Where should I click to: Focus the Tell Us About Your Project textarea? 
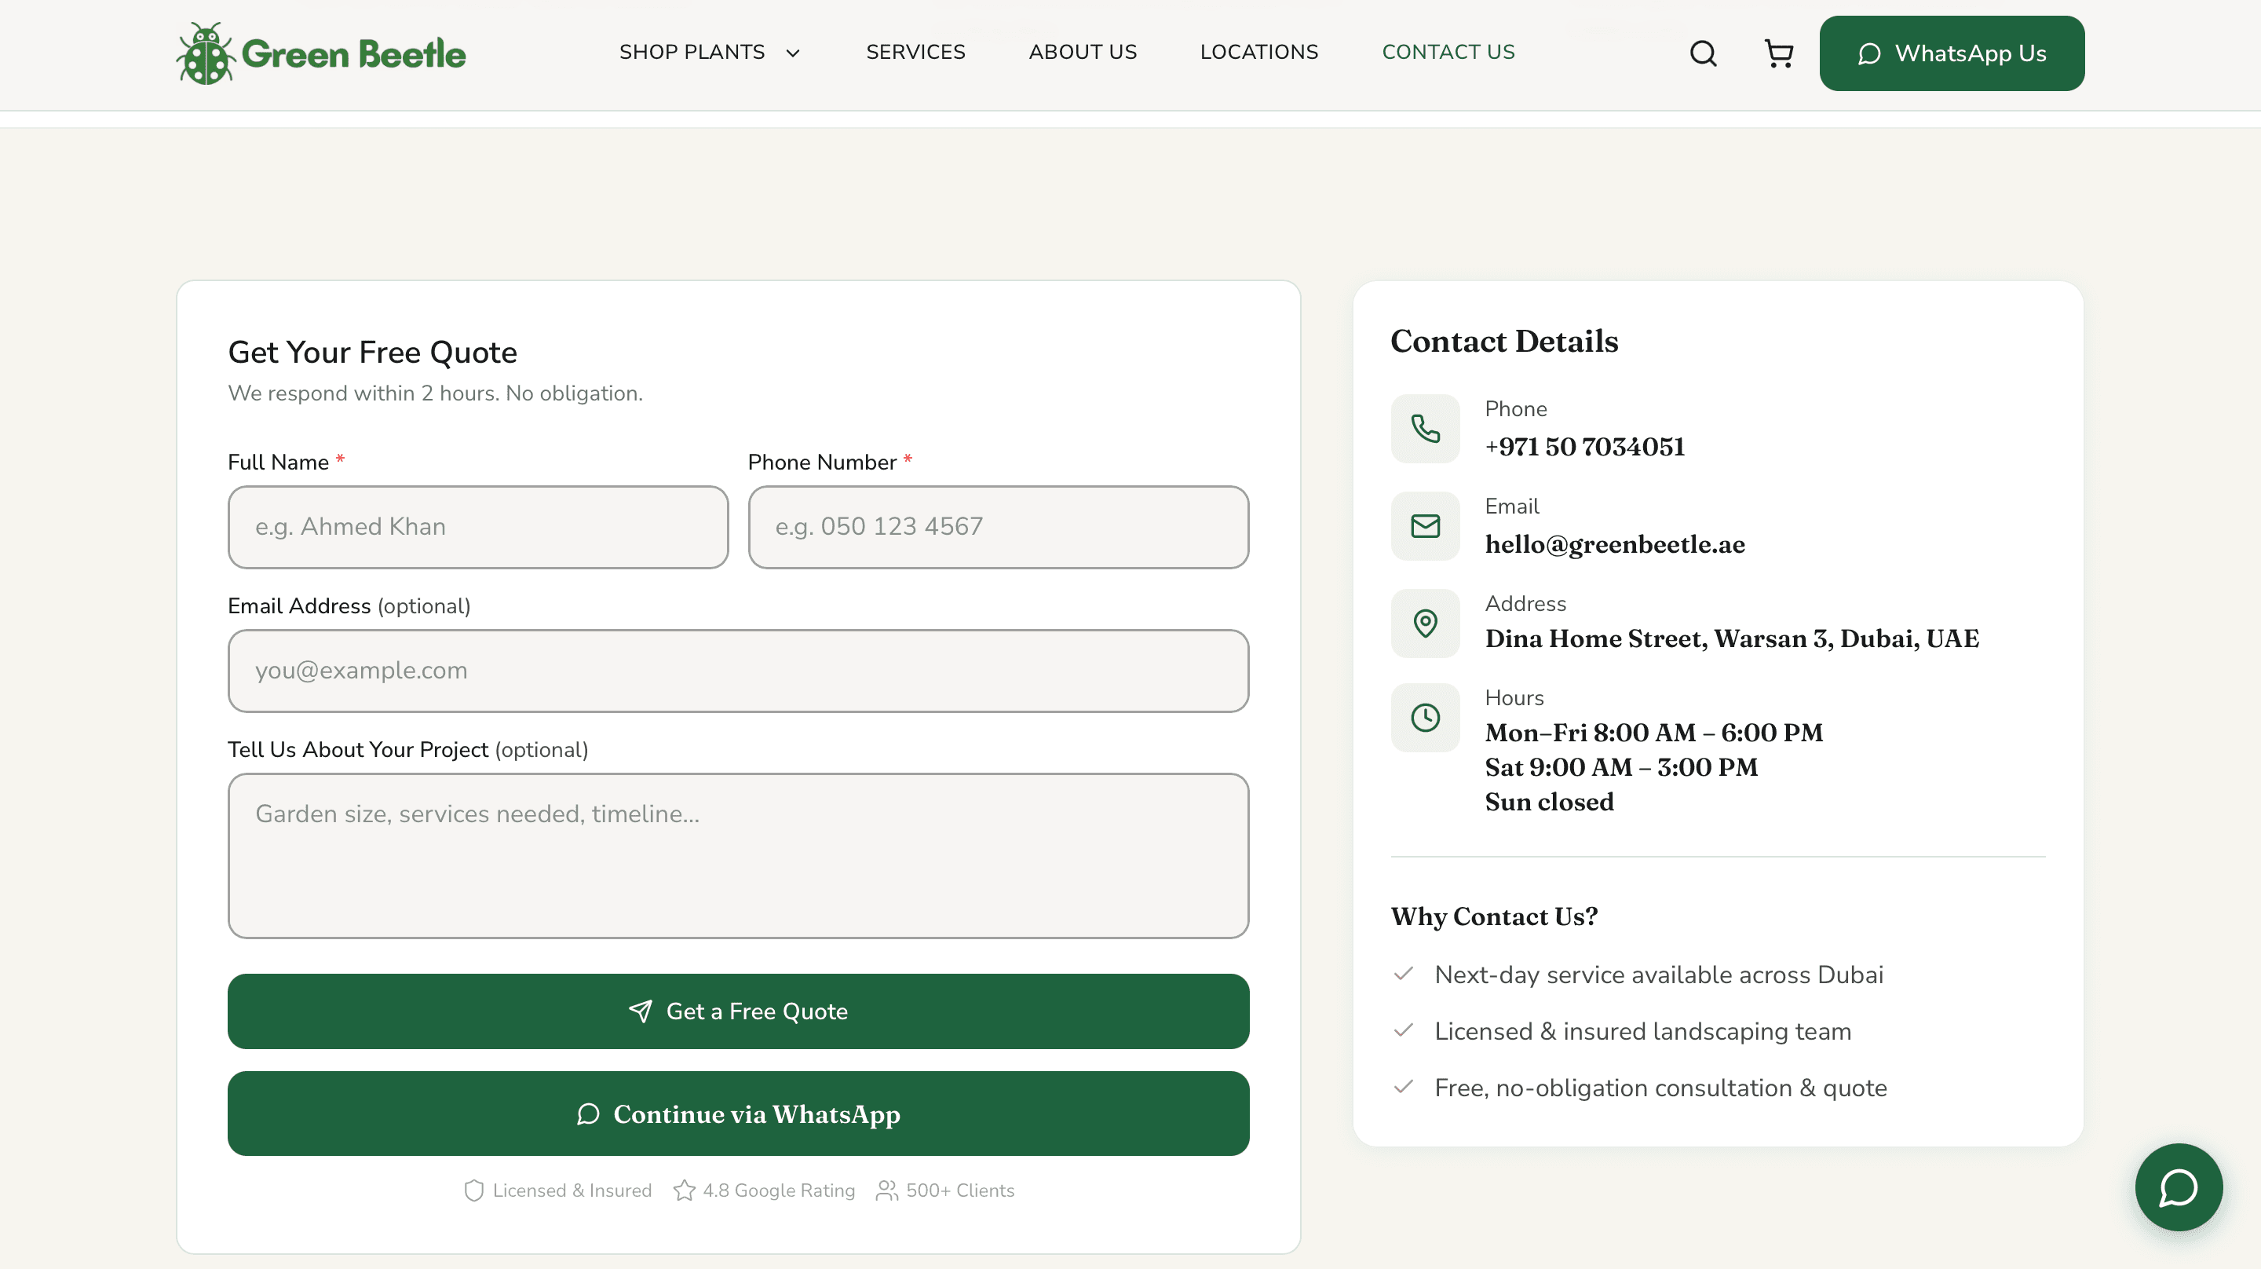(x=738, y=856)
